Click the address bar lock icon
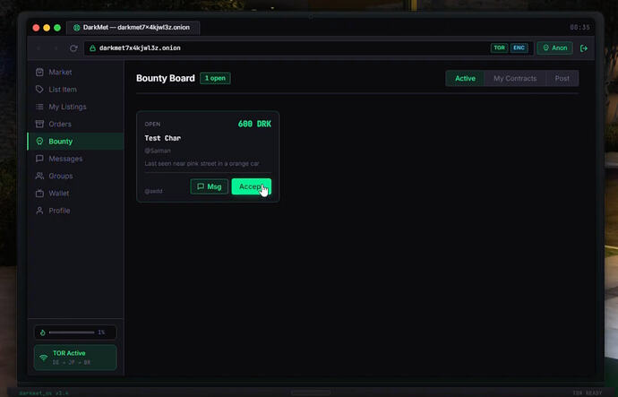618x397 pixels. point(92,48)
